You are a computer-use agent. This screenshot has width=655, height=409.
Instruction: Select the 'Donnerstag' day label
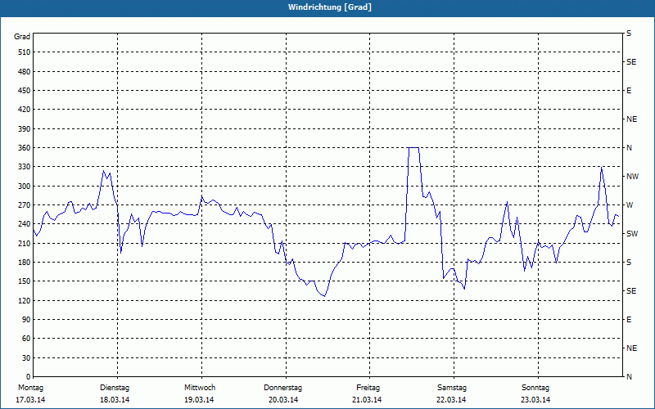point(282,388)
